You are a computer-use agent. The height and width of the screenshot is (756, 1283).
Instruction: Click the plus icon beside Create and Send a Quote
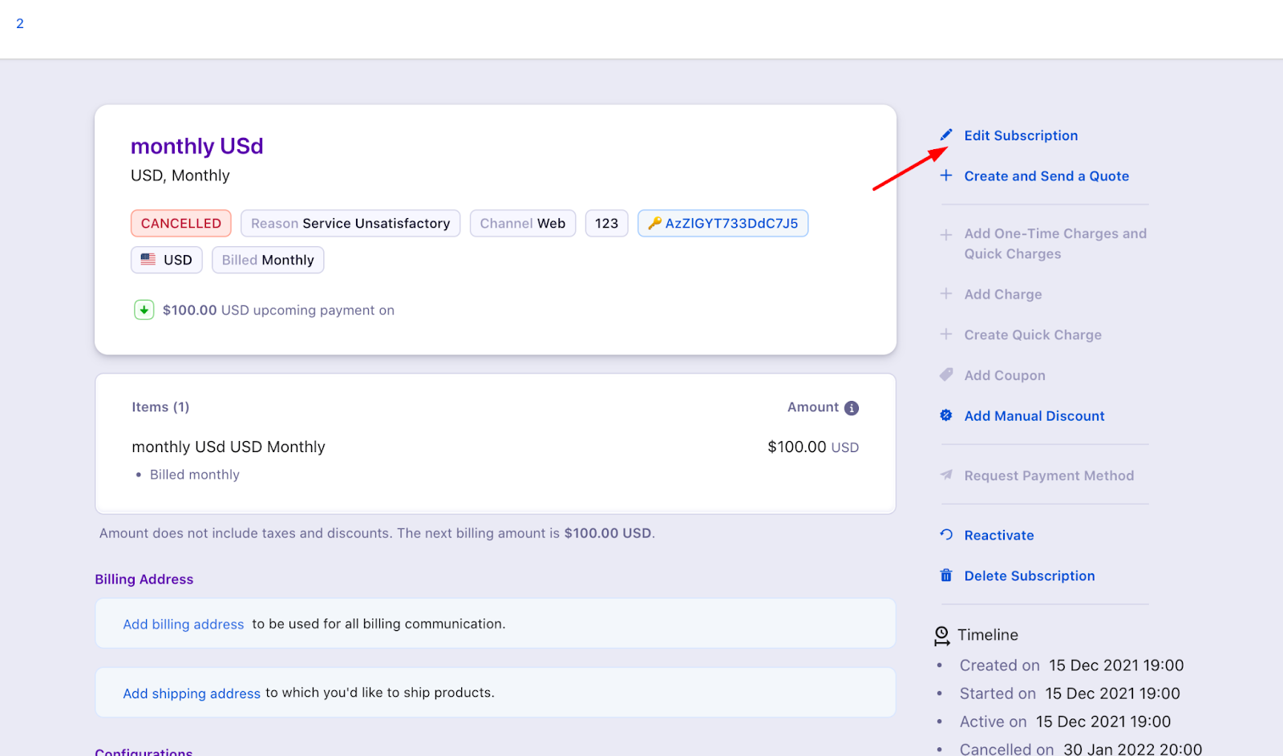[x=946, y=176]
